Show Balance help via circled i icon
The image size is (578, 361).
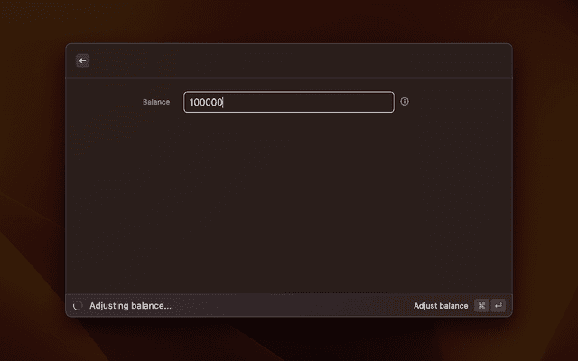pyautogui.click(x=405, y=102)
